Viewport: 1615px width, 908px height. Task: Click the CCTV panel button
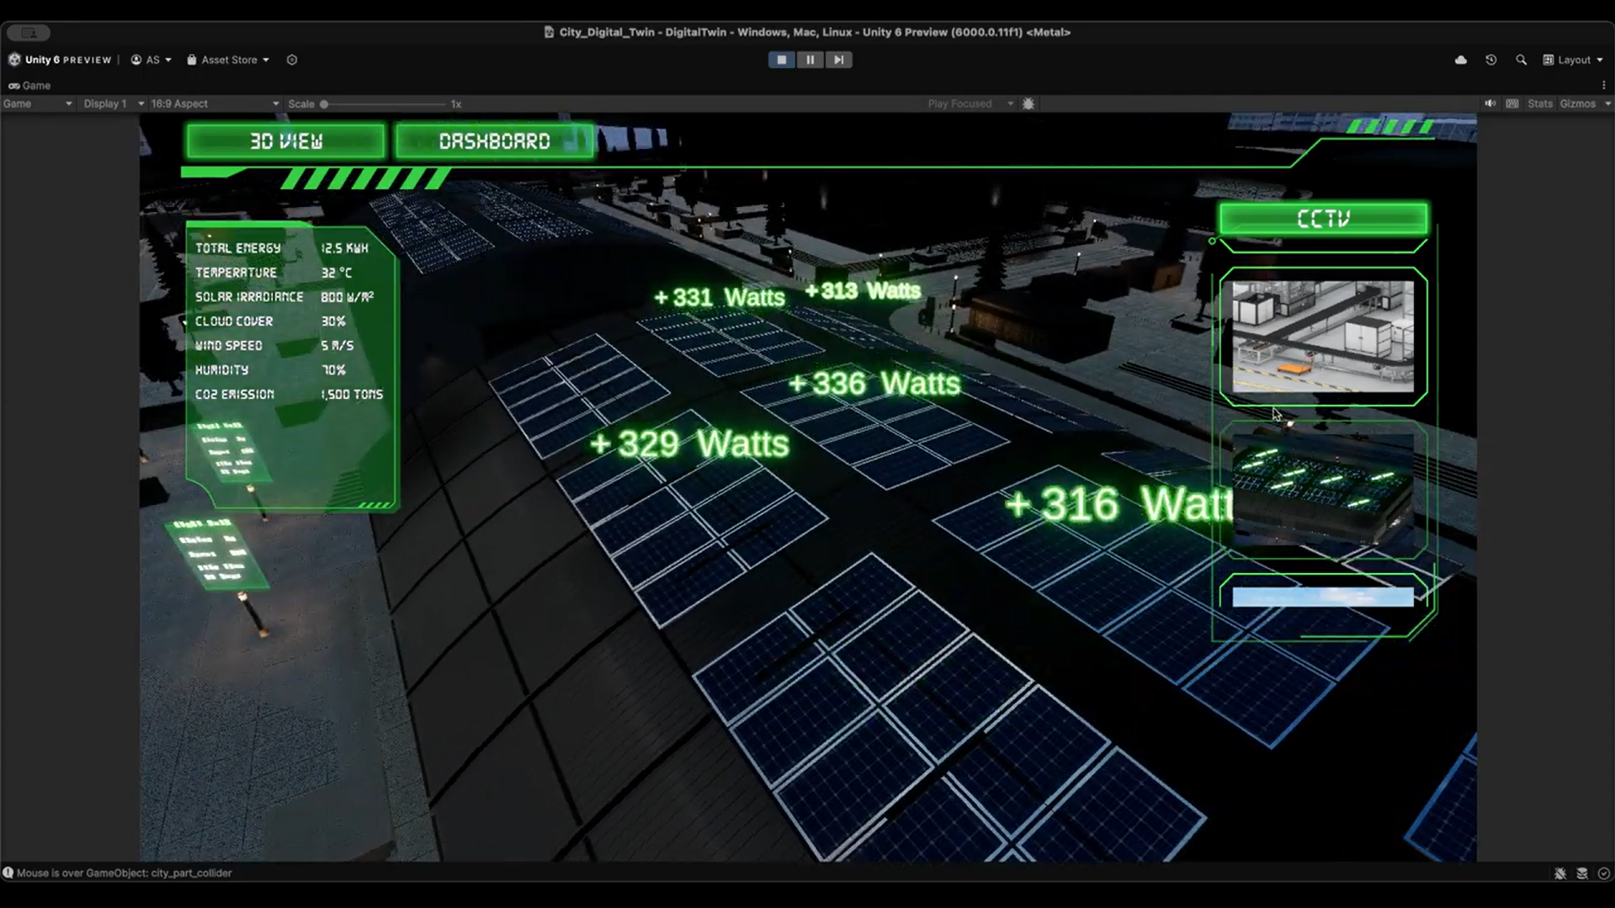(x=1323, y=220)
